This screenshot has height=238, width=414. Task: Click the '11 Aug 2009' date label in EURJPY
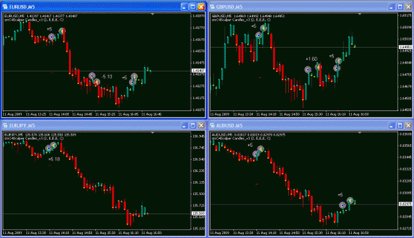coord(13,233)
